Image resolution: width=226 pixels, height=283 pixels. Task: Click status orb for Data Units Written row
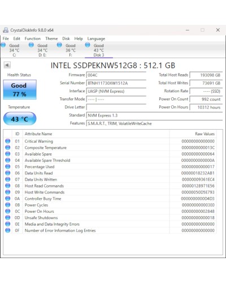point(8,179)
